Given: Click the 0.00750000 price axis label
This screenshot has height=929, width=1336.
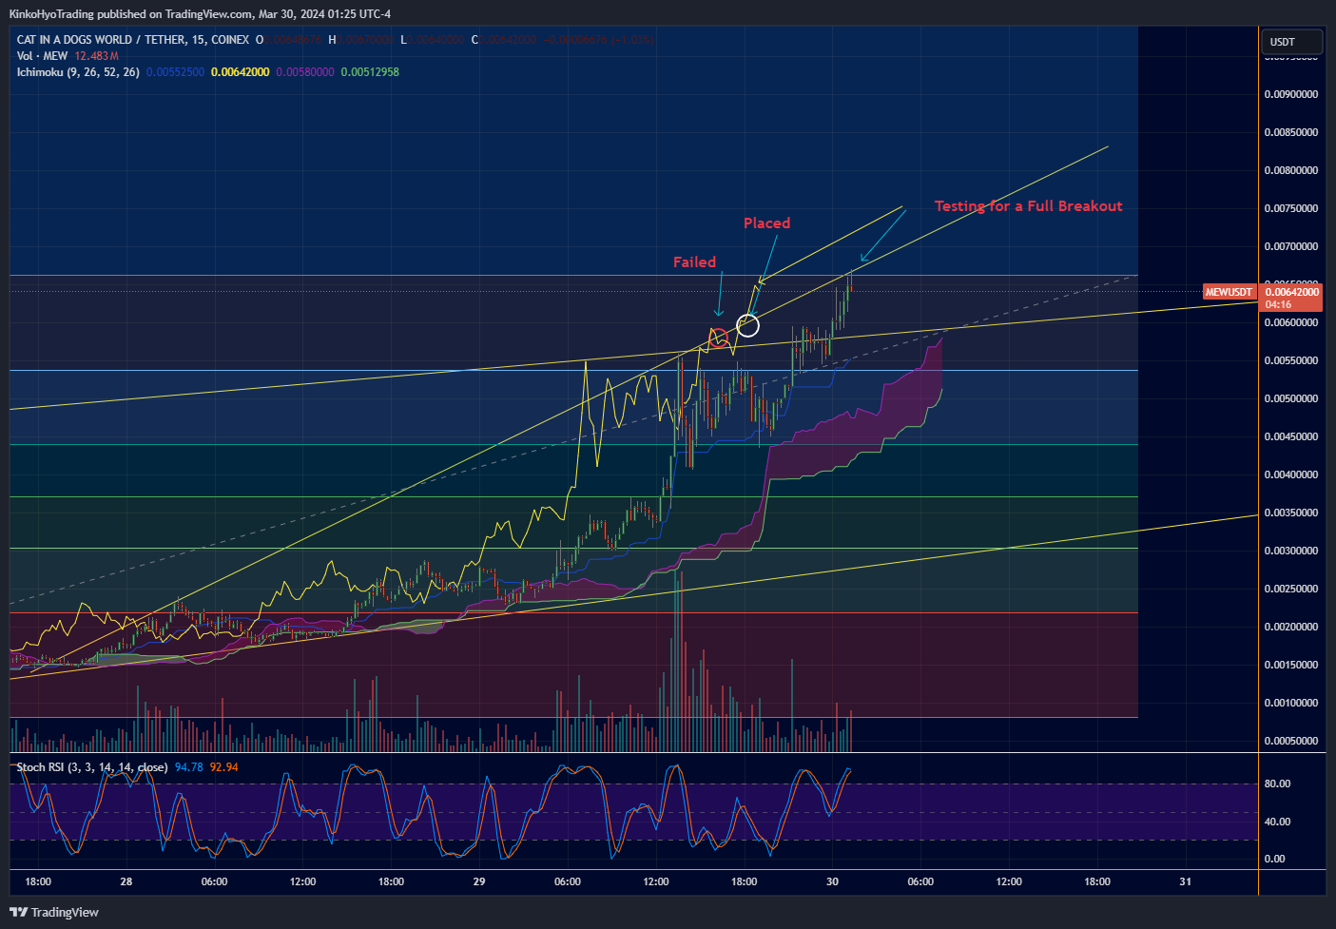Looking at the screenshot, I should 1290,208.
